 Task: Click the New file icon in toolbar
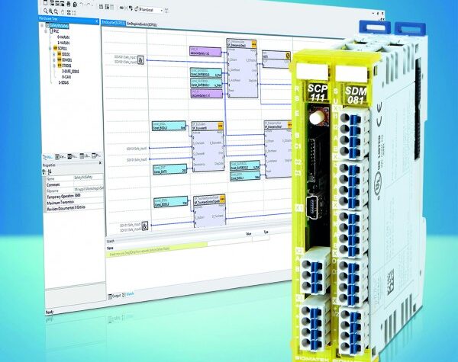click(x=45, y=4)
